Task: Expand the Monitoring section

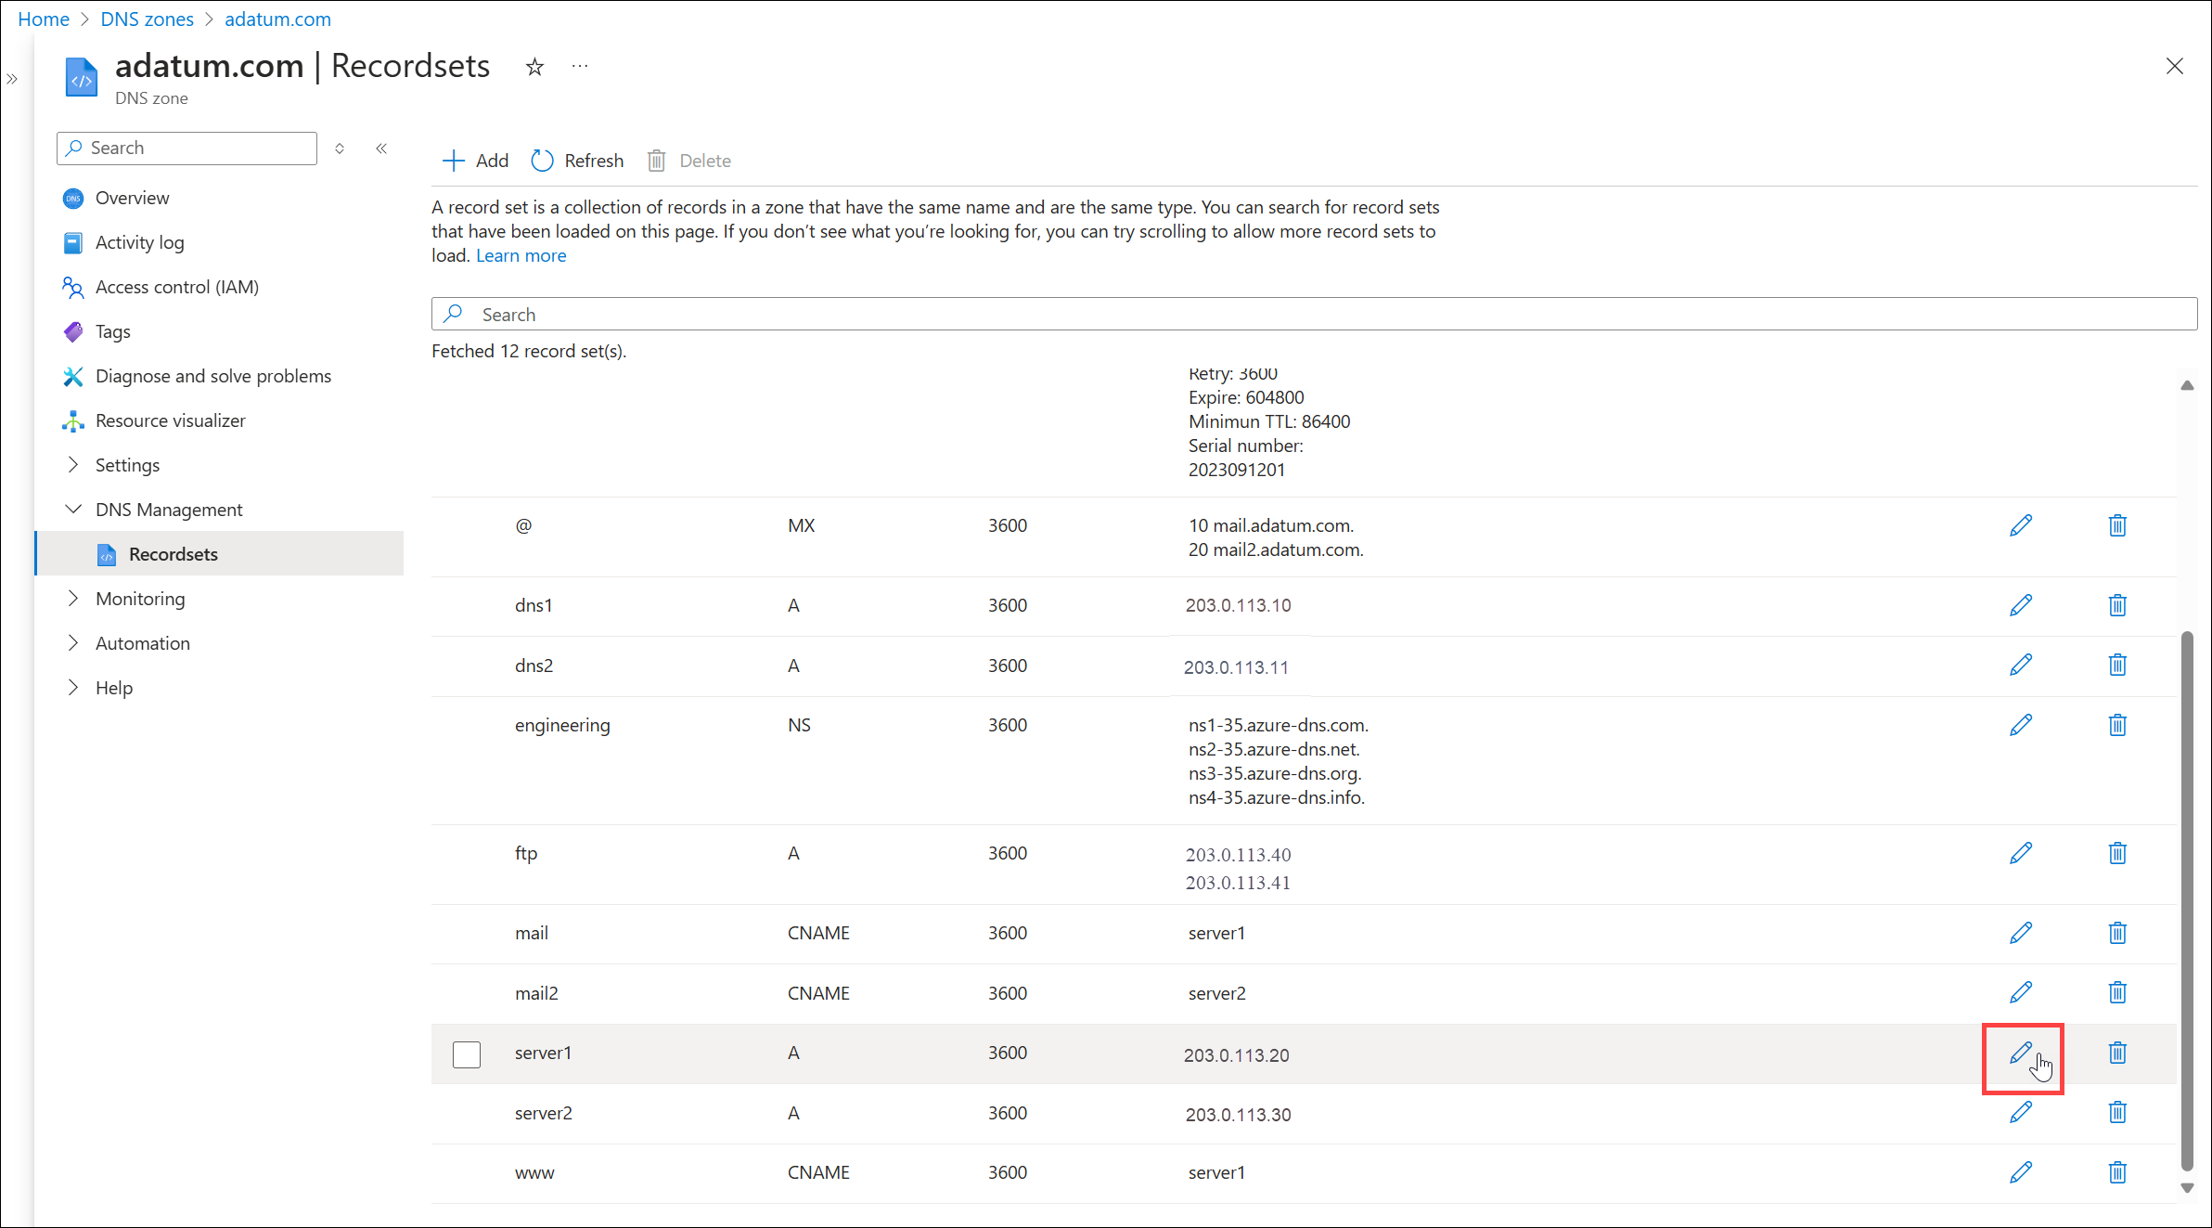Action: point(73,599)
